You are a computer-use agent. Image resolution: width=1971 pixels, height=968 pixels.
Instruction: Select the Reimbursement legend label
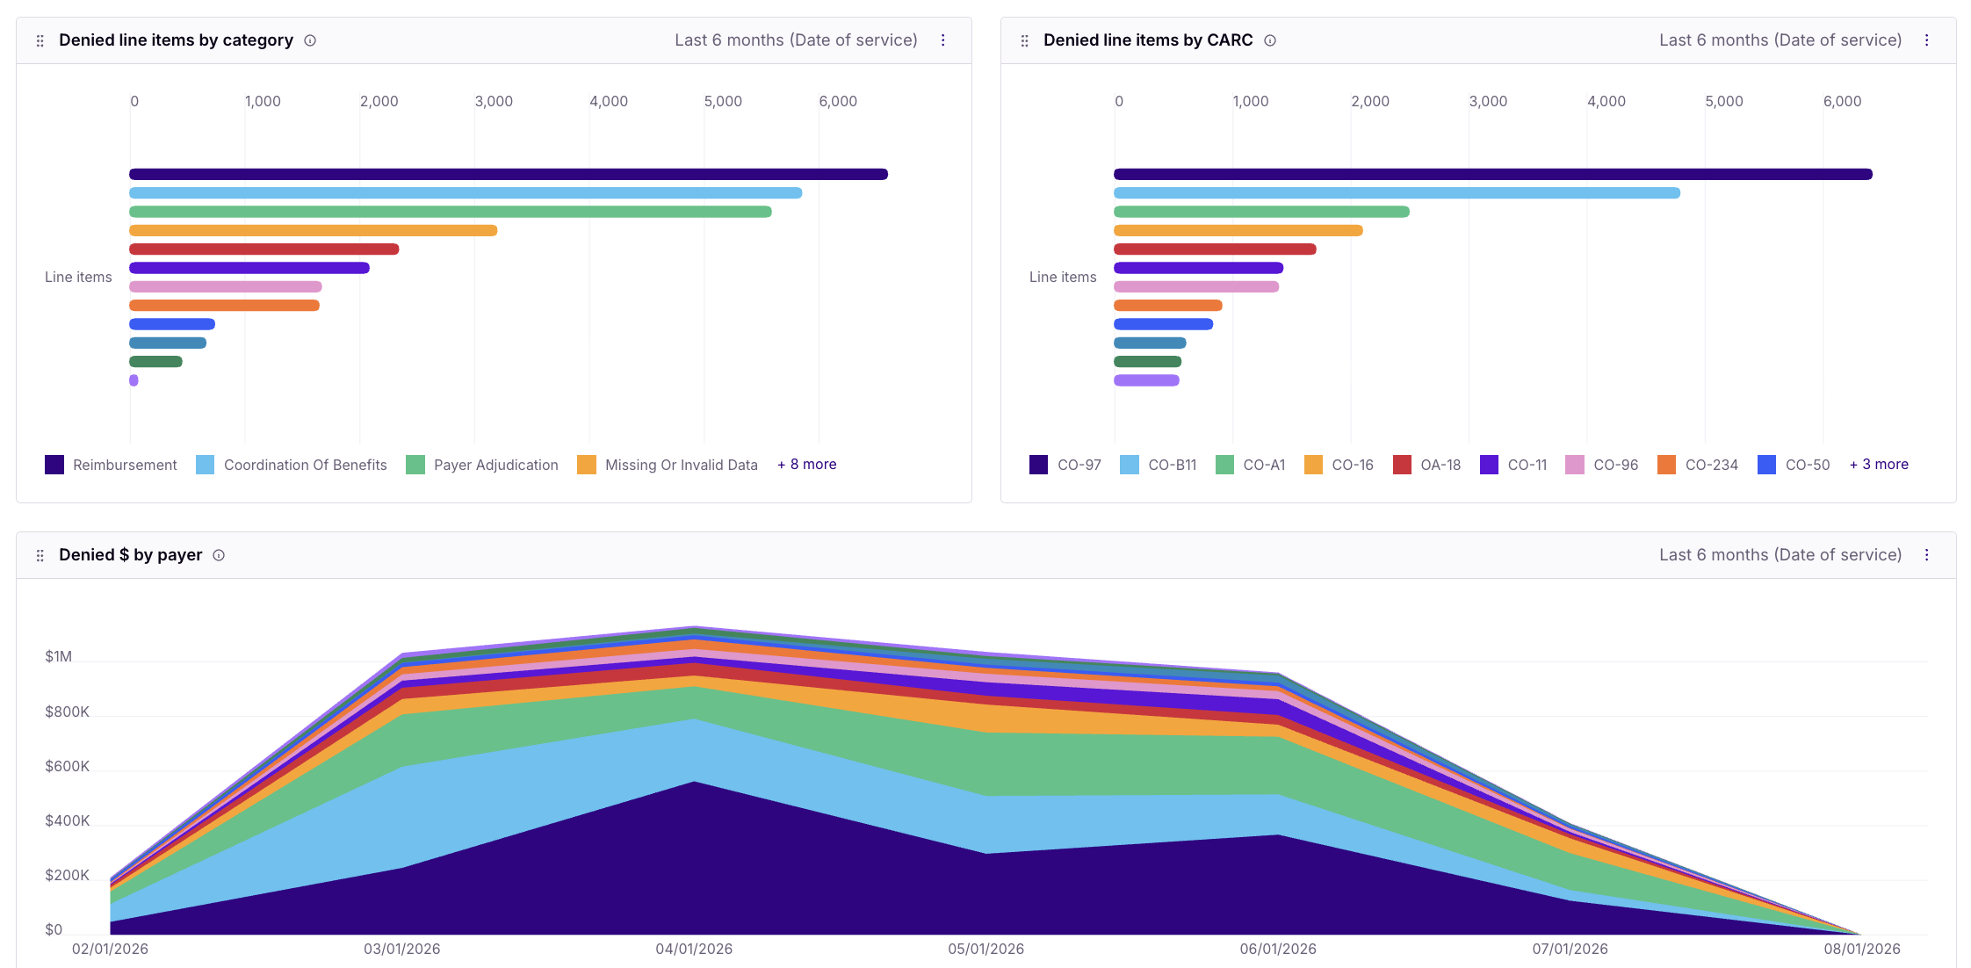[125, 465]
